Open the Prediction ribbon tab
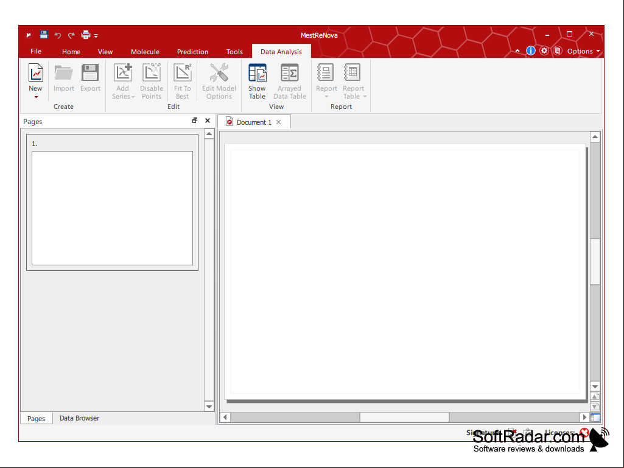The width and height of the screenshot is (624, 468). tap(192, 52)
